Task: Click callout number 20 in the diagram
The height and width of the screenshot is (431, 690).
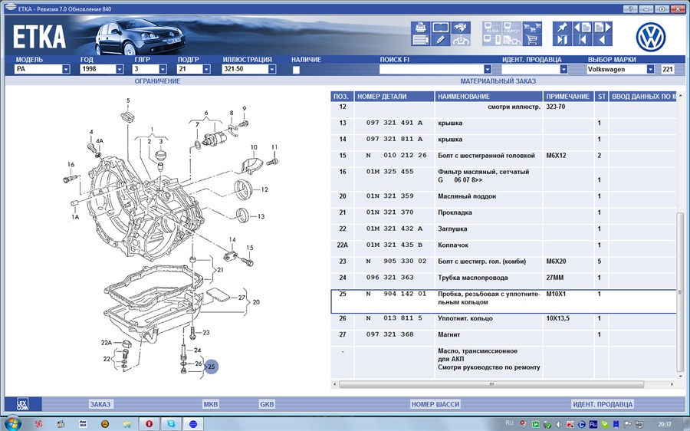Action: [256, 302]
